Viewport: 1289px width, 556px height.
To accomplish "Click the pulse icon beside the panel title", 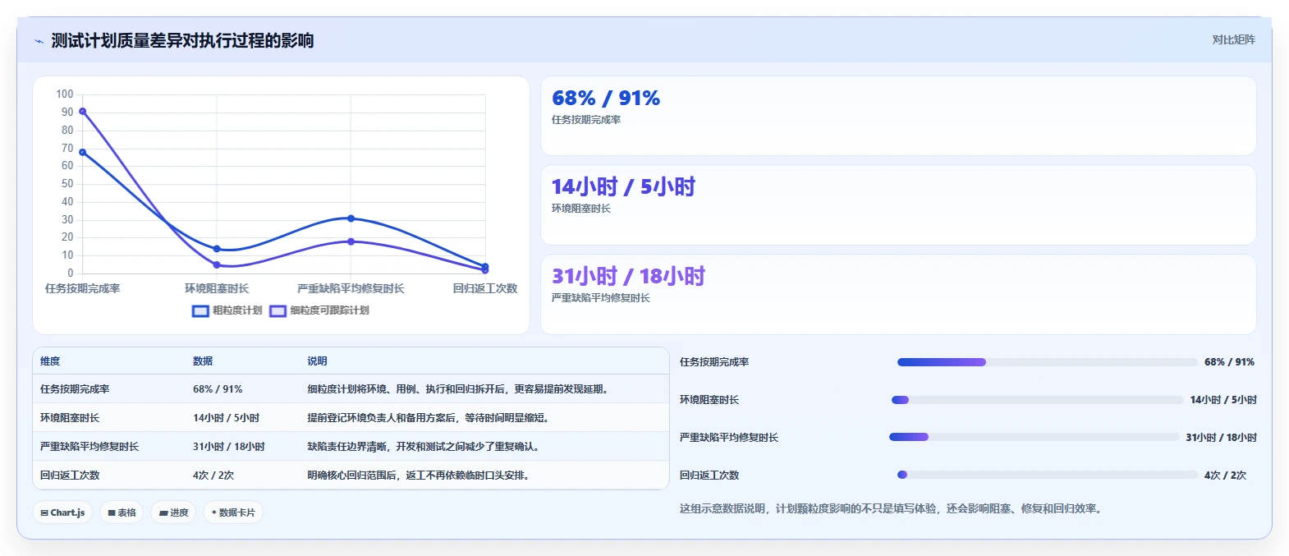I will tap(39, 41).
